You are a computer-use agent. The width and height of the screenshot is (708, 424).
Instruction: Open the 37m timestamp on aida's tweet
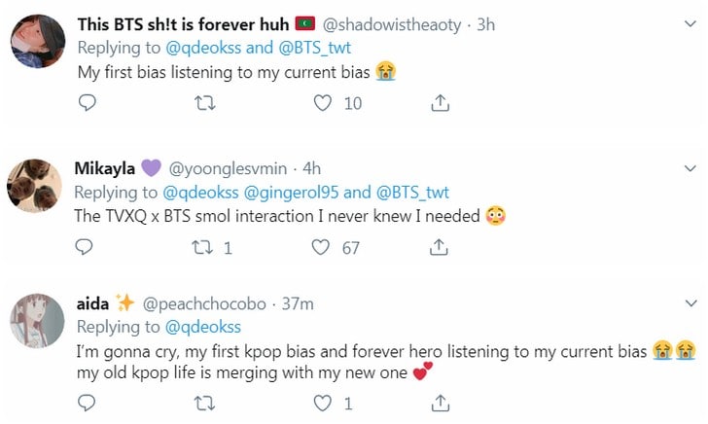click(x=297, y=303)
